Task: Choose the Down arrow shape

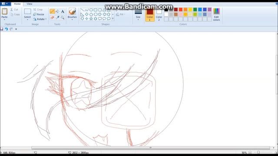Action: [x=82, y=19]
